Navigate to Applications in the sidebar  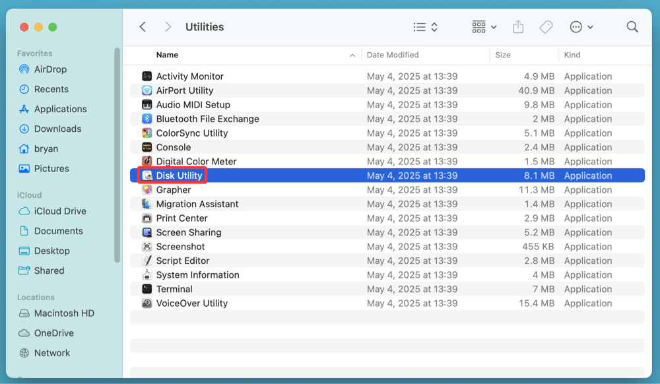click(60, 109)
